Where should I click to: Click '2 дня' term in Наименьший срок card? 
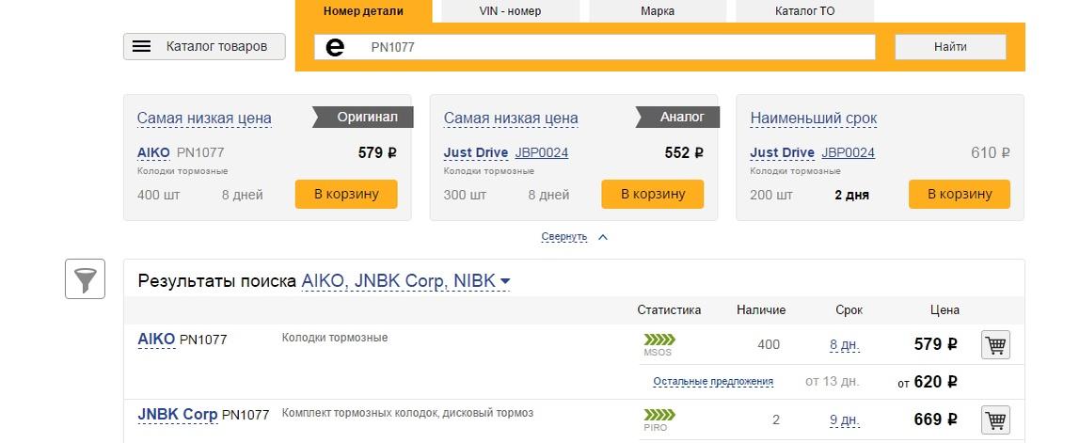click(852, 196)
